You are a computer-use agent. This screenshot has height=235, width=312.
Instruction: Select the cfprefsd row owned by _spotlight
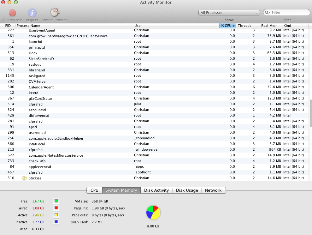(154, 172)
